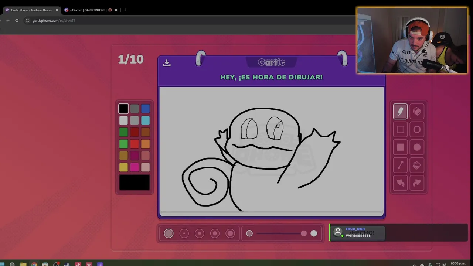The image size is (473, 266).
Task: Adjust the brush opacity slider
Action: tap(282, 233)
